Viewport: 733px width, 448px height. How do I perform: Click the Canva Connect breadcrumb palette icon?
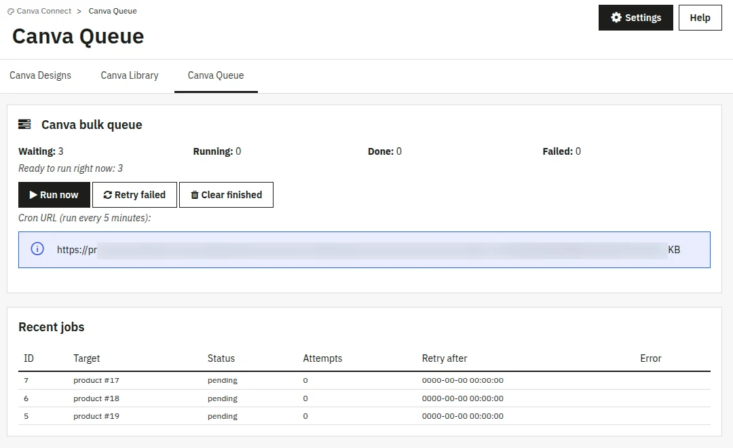11,12
